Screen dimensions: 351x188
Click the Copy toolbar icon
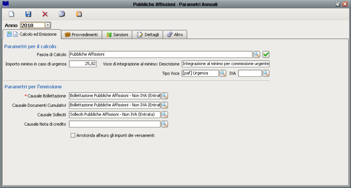(62, 14)
